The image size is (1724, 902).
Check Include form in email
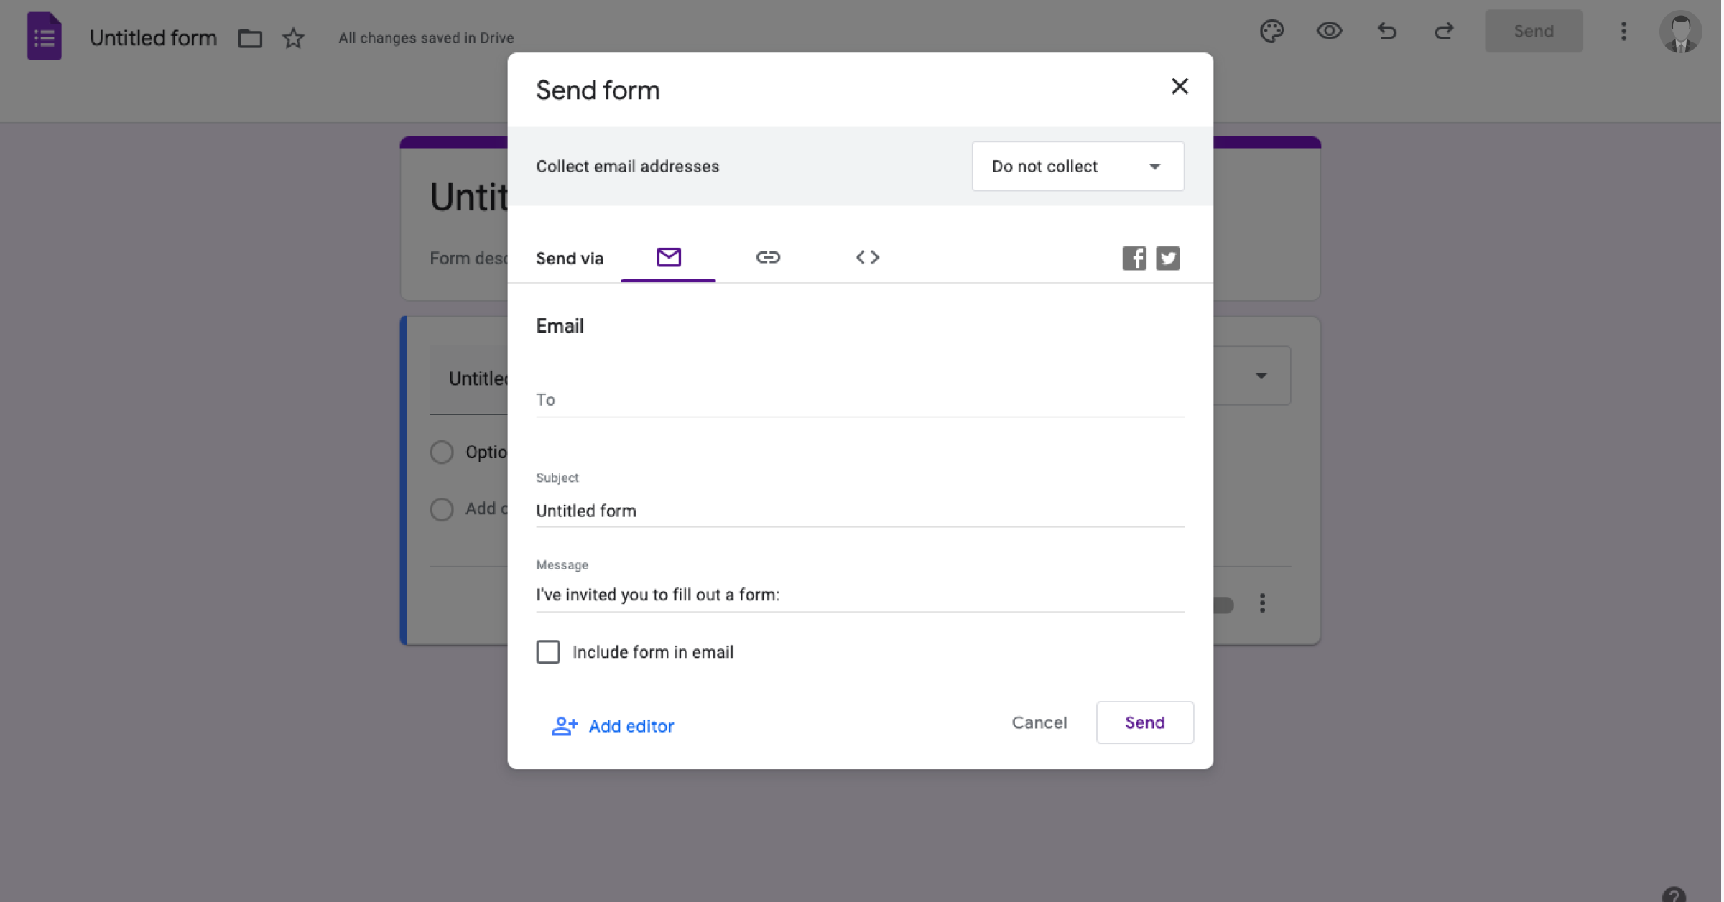548,651
